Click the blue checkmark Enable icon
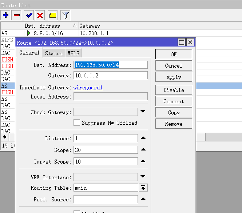The image size is (242, 213). (29, 15)
